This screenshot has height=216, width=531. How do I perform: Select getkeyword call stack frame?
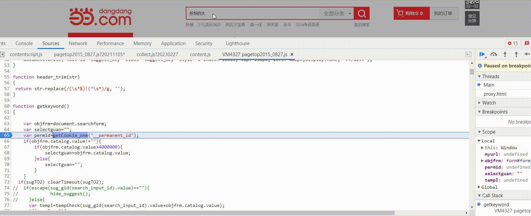click(x=496, y=204)
